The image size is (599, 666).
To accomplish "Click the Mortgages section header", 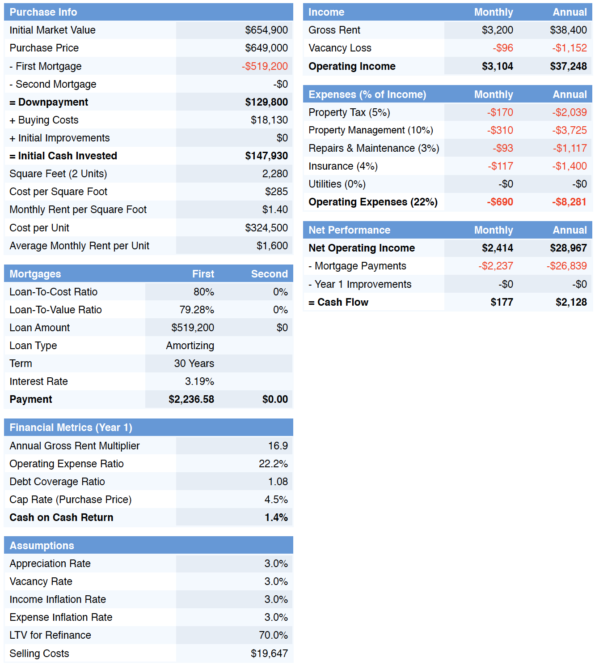I will (35, 274).
